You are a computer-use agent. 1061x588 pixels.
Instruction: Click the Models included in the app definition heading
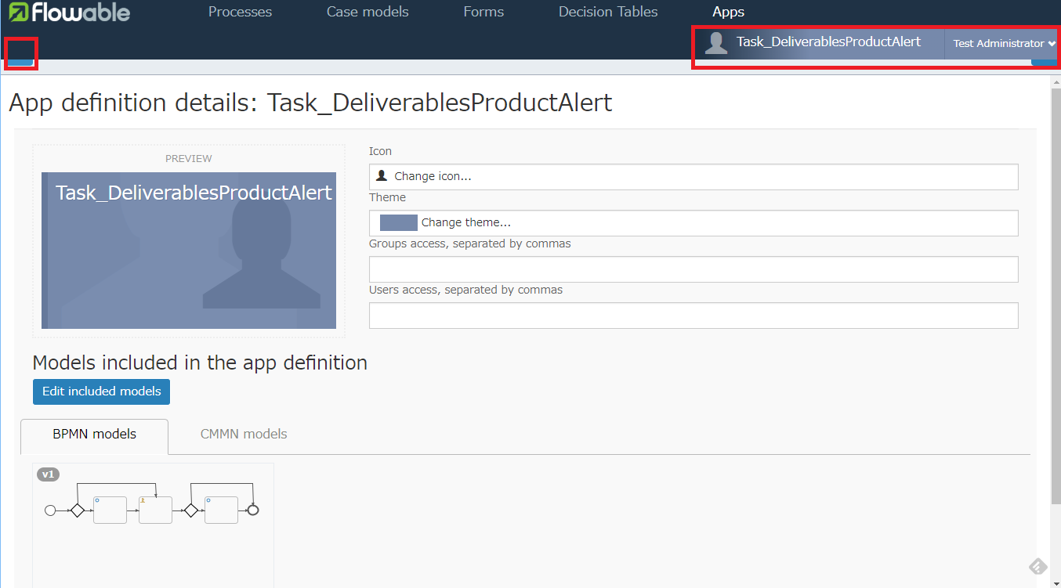click(200, 363)
